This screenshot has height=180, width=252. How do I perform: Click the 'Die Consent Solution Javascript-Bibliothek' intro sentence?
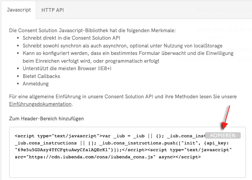point(92,31)
